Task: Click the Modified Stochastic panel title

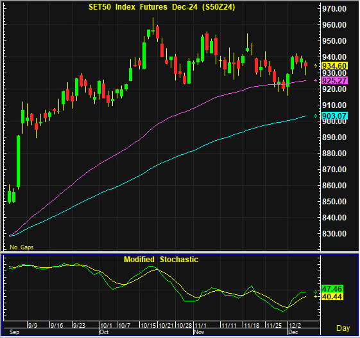Action: [161, 260]
